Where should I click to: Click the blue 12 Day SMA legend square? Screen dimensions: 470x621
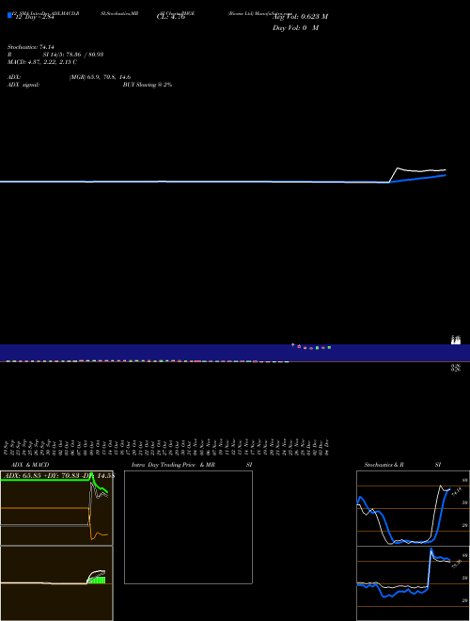click(x=9, y=15)
